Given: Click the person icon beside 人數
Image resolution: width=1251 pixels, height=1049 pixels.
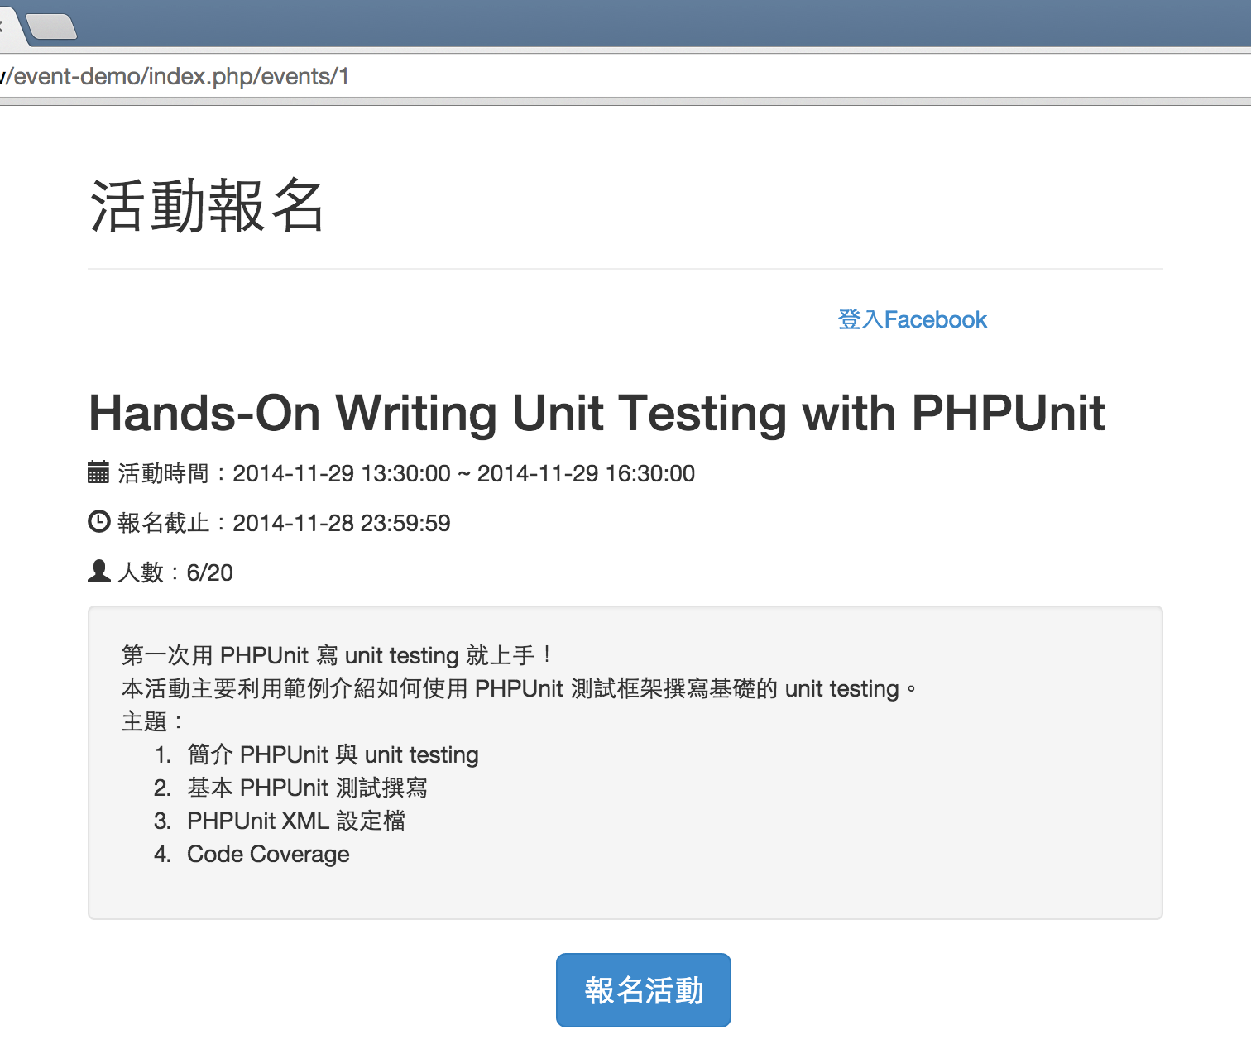Looking at the screenshot, I should 98,572.
